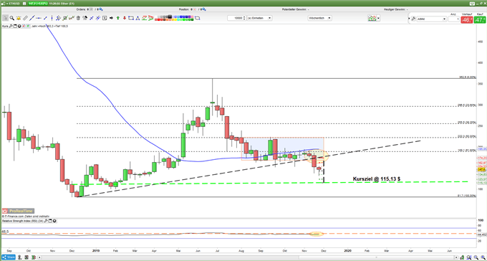Click the green Kauf buy button
Viewport: 487px width, 261px height.
pyautogui.click(x=479, y=20)
